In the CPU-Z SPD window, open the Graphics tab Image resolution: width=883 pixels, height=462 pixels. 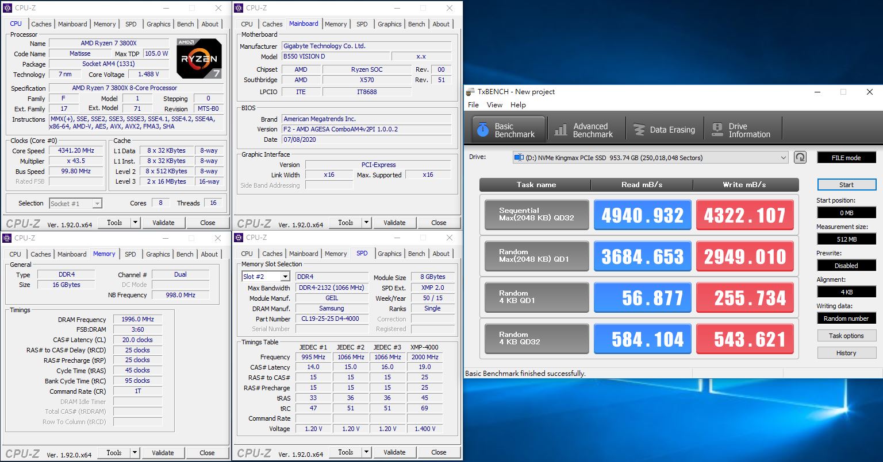[x=390, y=254]
